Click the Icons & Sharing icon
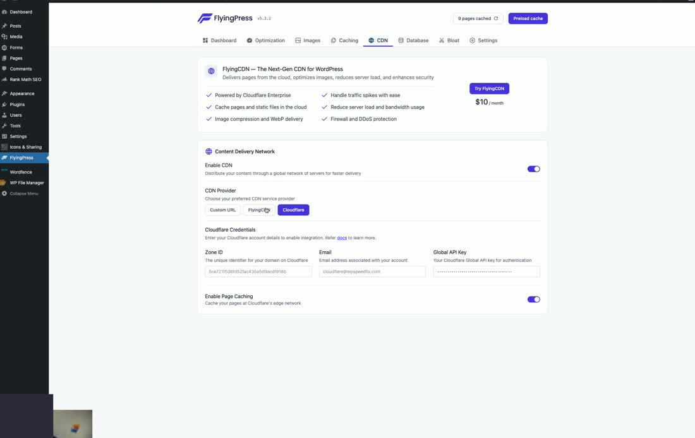The image size is (695, 438). pos(4,147)
